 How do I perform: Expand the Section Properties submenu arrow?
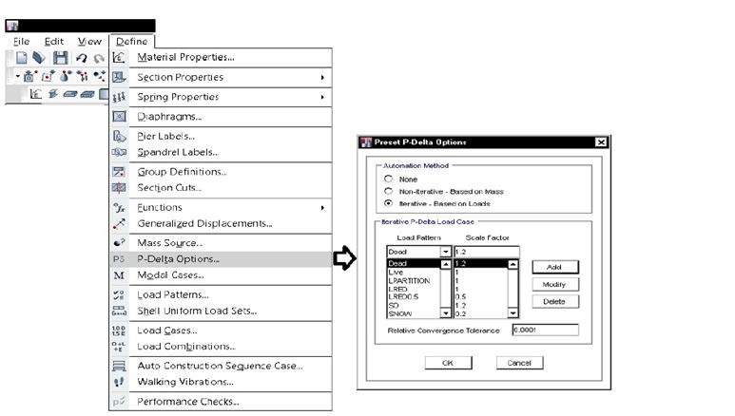[322, 77]
